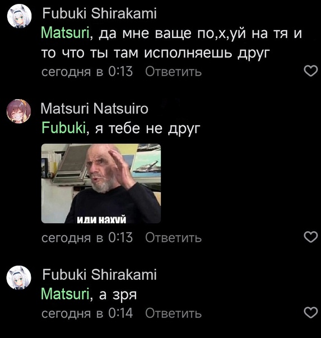Click green Fubuki mention before 'я тебе не друг'
This screenshot has height=338, width=321.
(x=64, y=128)
